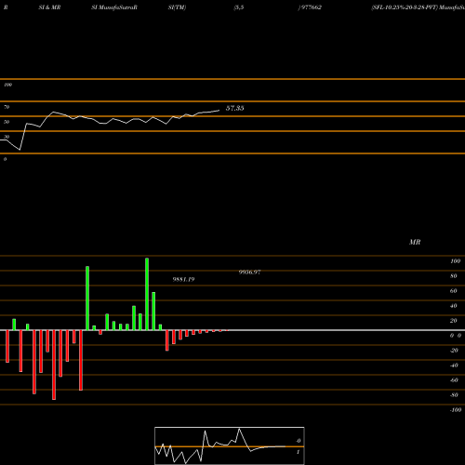Image resolution: width=465 pixels, height=465 pixels.
Task: Click the 70 level label on RSI axis
Action: click(7, 107)
